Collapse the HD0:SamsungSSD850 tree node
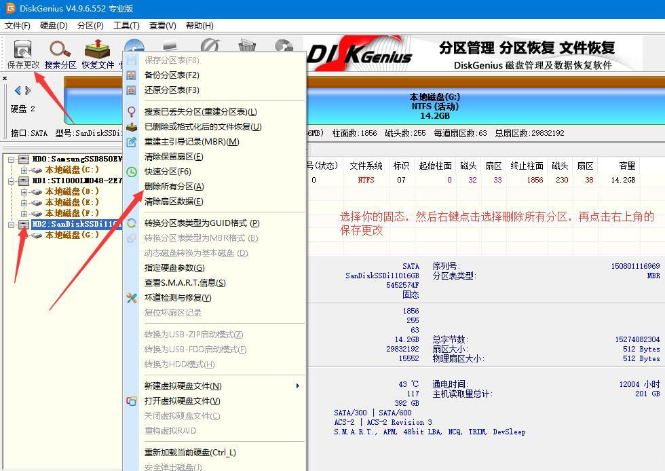This screenshot has height=471, width=665. click(x=12, y=159)
